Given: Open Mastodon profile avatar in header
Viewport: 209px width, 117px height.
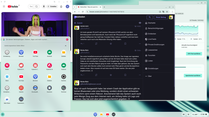Looking at the screenshot, I should click(171, 17).
